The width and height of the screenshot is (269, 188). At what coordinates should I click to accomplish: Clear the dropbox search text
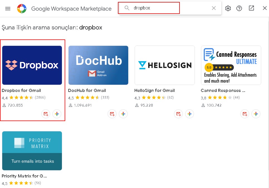tap(214, 8)
